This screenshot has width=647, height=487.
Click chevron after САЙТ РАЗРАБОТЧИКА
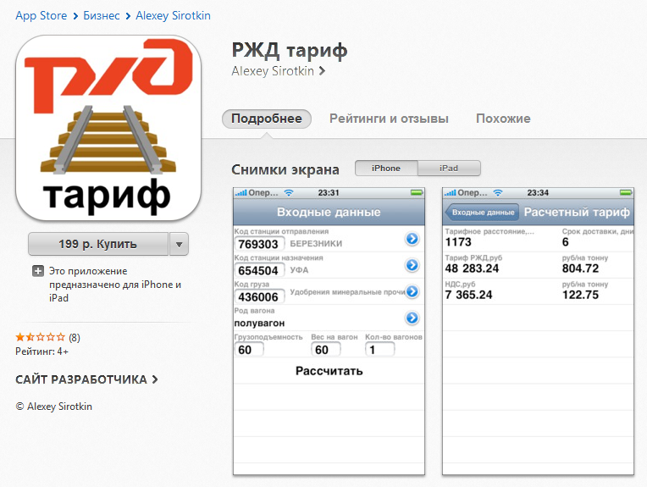(x=155, y=379)
